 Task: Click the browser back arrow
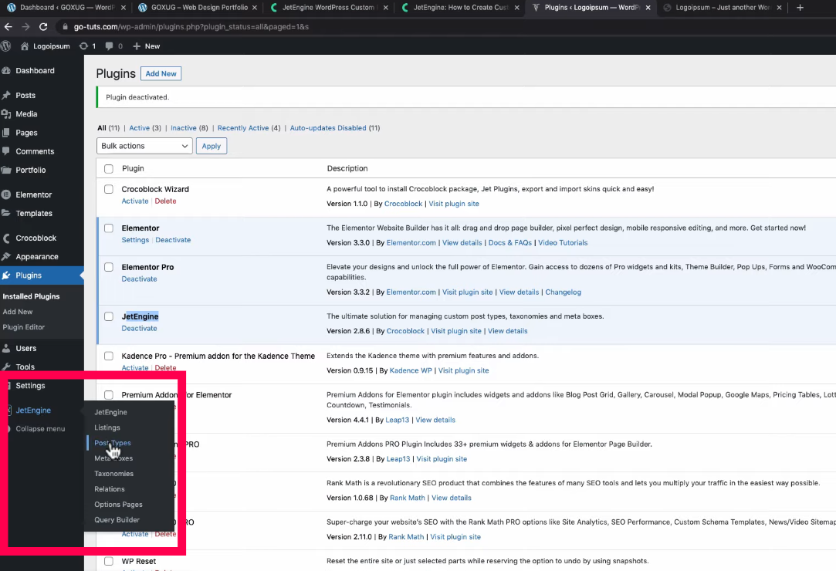(8, 26)
